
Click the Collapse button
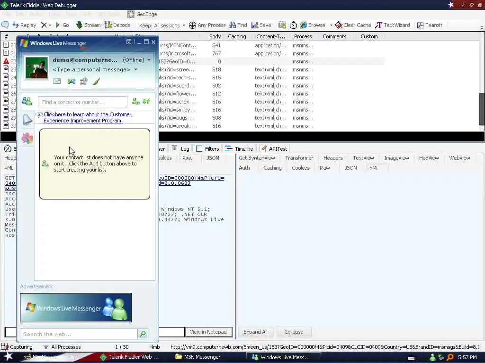coord(294,332)
